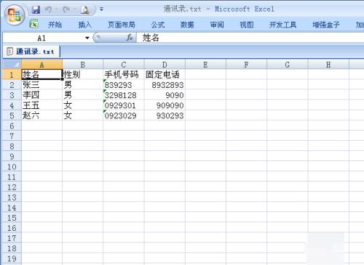
Task: Select column B header
Action: (x=82, y=65)
